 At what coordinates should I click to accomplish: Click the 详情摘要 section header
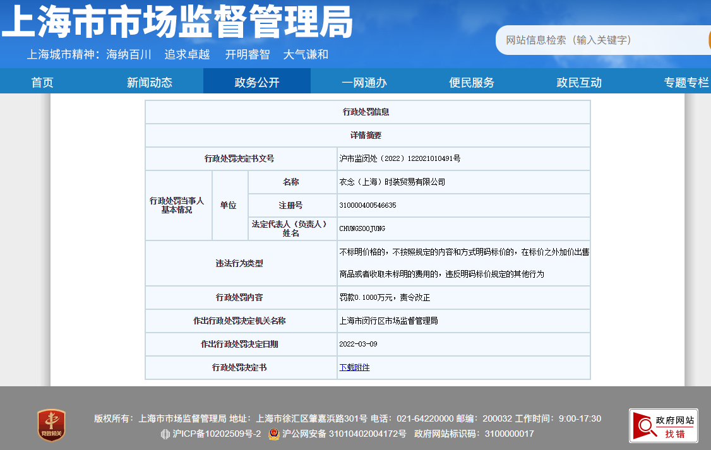(x=367, y=135)
